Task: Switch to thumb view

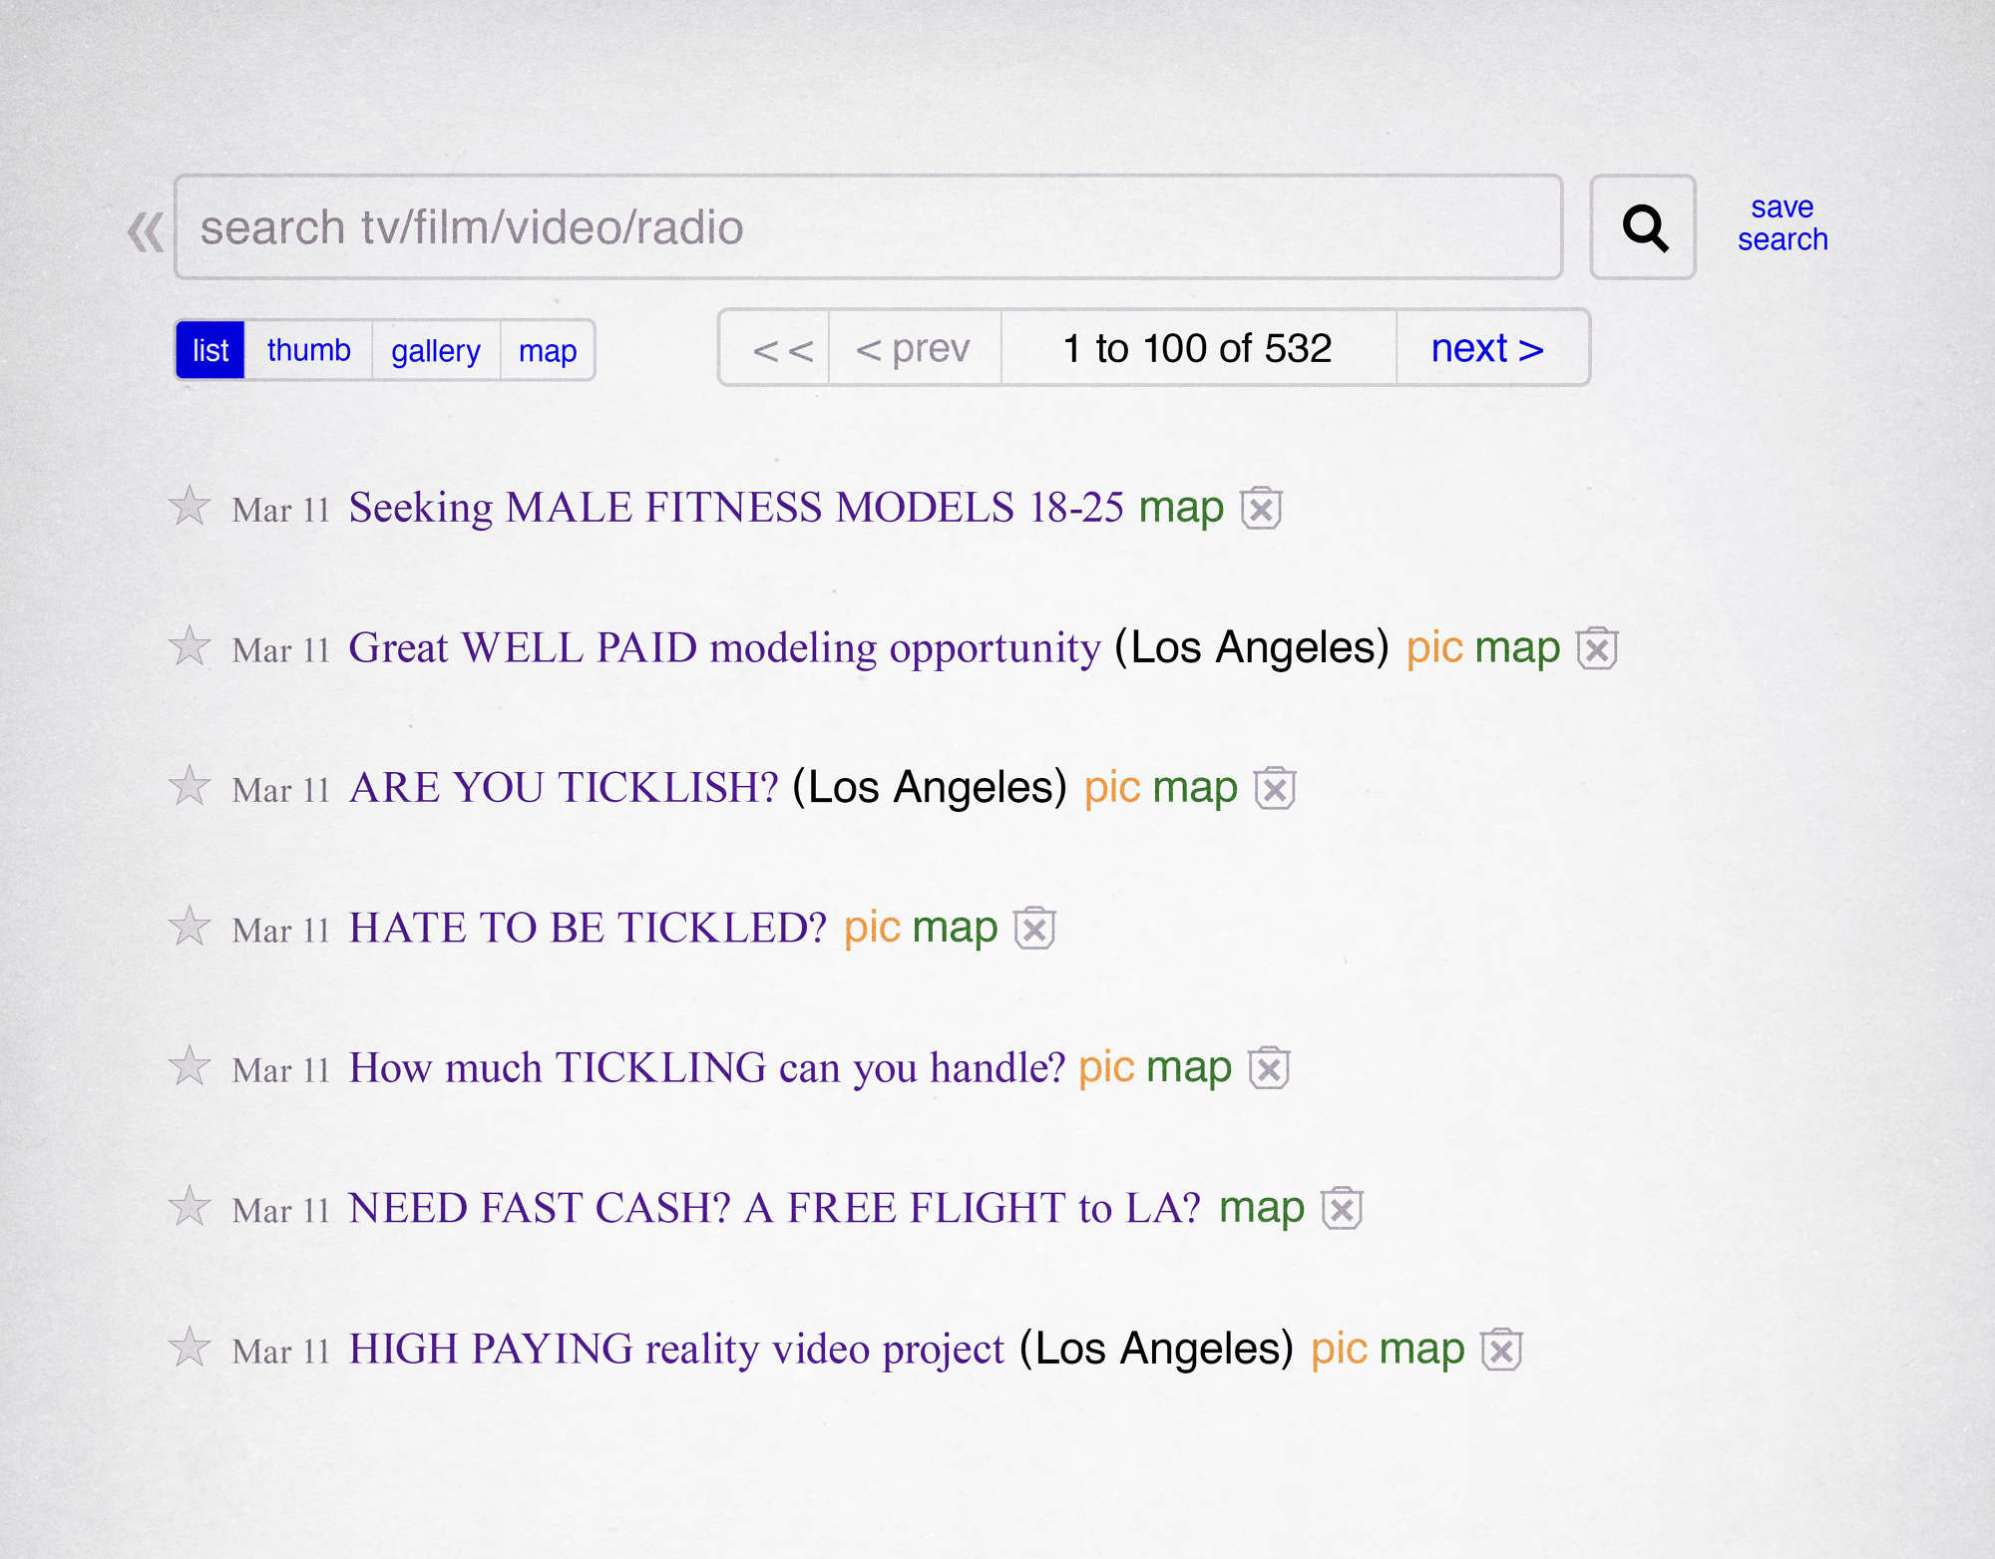Action: pos(308,350)
